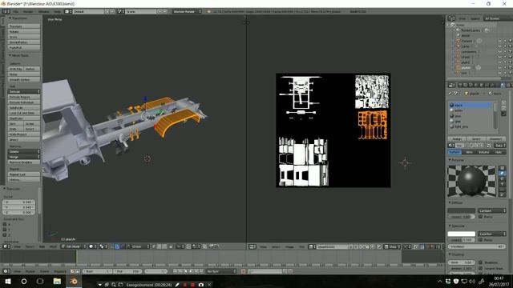The height and width of the screenshot is (288, 513).
Task: Click the pencil annotate icon in recorder bar
Action: point(177,285)
